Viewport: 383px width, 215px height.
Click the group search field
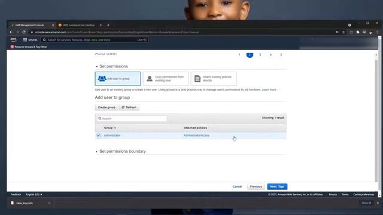point(132,118)
